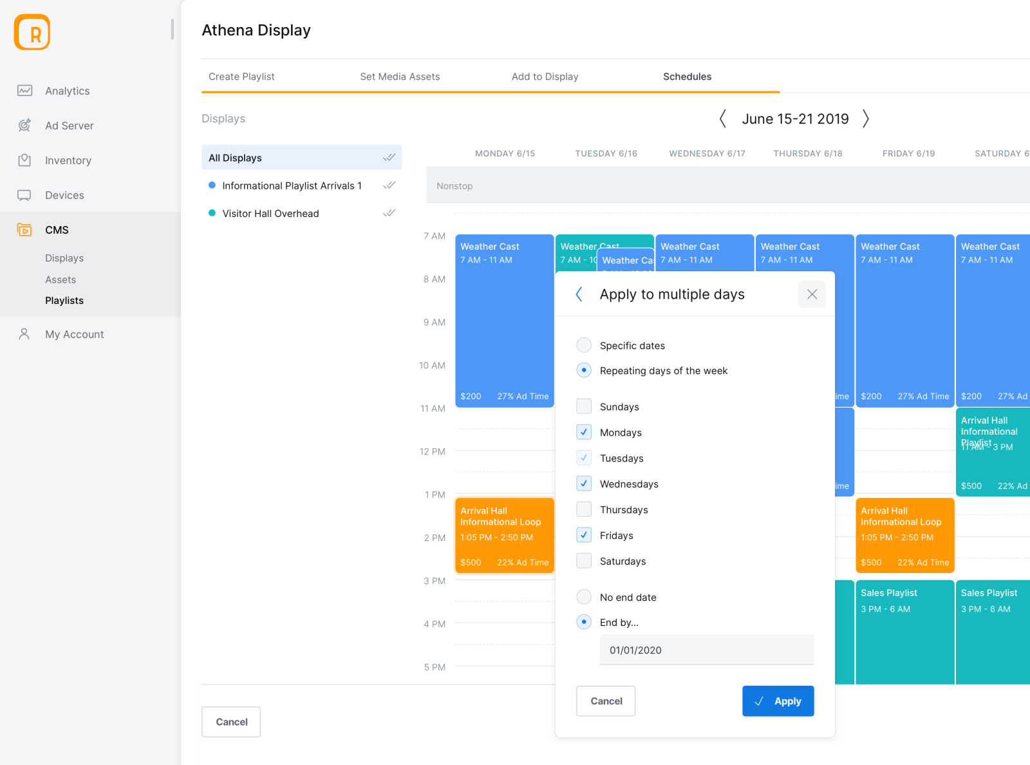Click the My Account person icon
The image size is (1030, 765).
tap(24, 334)
